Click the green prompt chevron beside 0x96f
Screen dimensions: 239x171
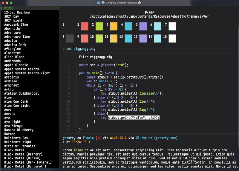pos(1,8)
